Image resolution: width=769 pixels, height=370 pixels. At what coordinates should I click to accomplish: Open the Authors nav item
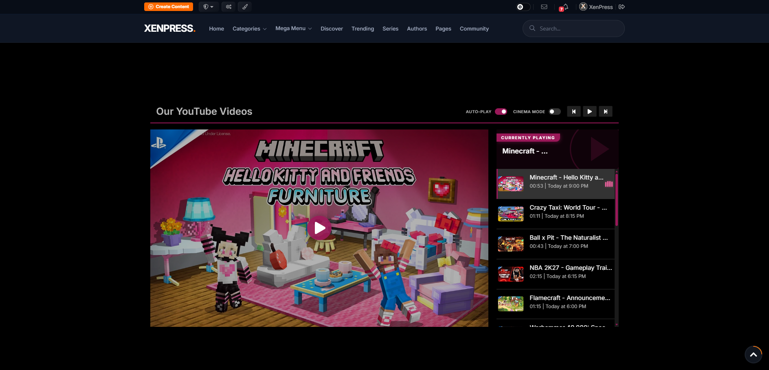417,28
